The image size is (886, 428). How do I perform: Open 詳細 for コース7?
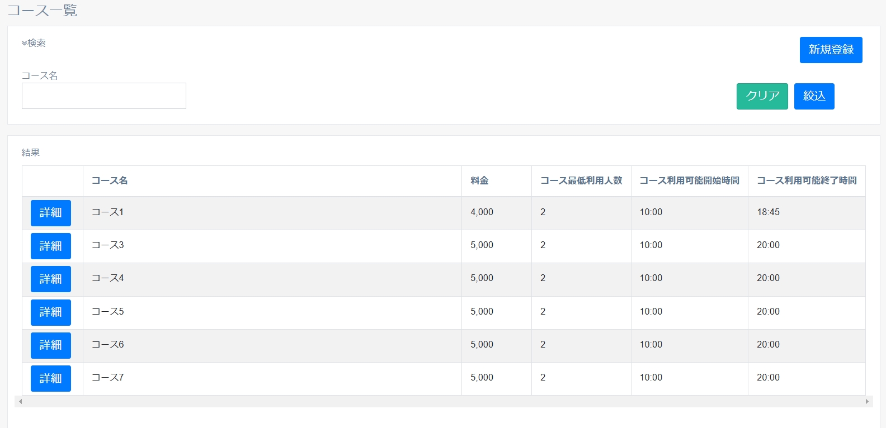tap(51, 378)
